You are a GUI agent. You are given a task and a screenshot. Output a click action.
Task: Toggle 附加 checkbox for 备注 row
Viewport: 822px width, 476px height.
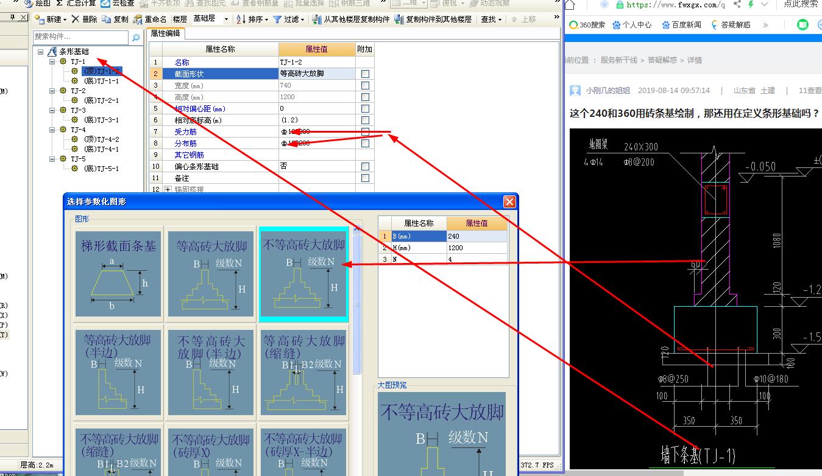(x=365, y=178)
